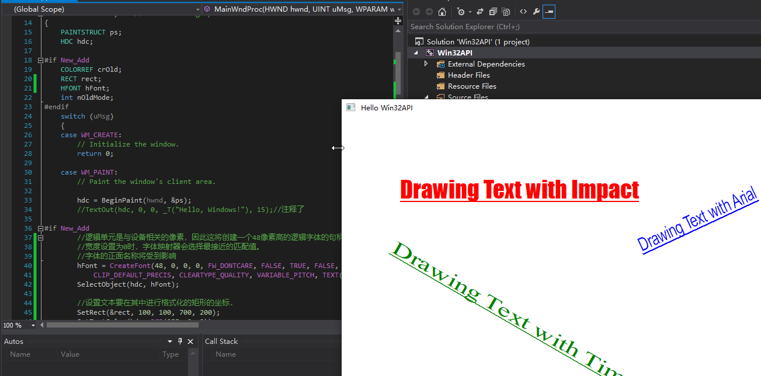Screen dimensions: 761x376
Task: Switch to the Autos panel
Action: click(x=13, y=341)
